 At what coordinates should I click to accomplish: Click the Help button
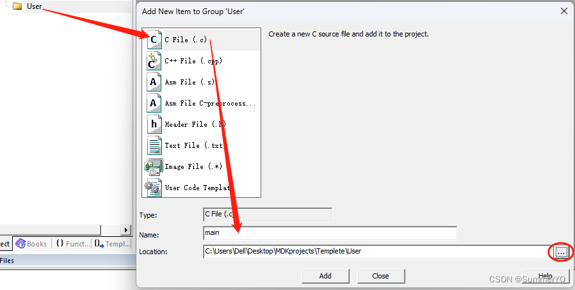point(546,276)
